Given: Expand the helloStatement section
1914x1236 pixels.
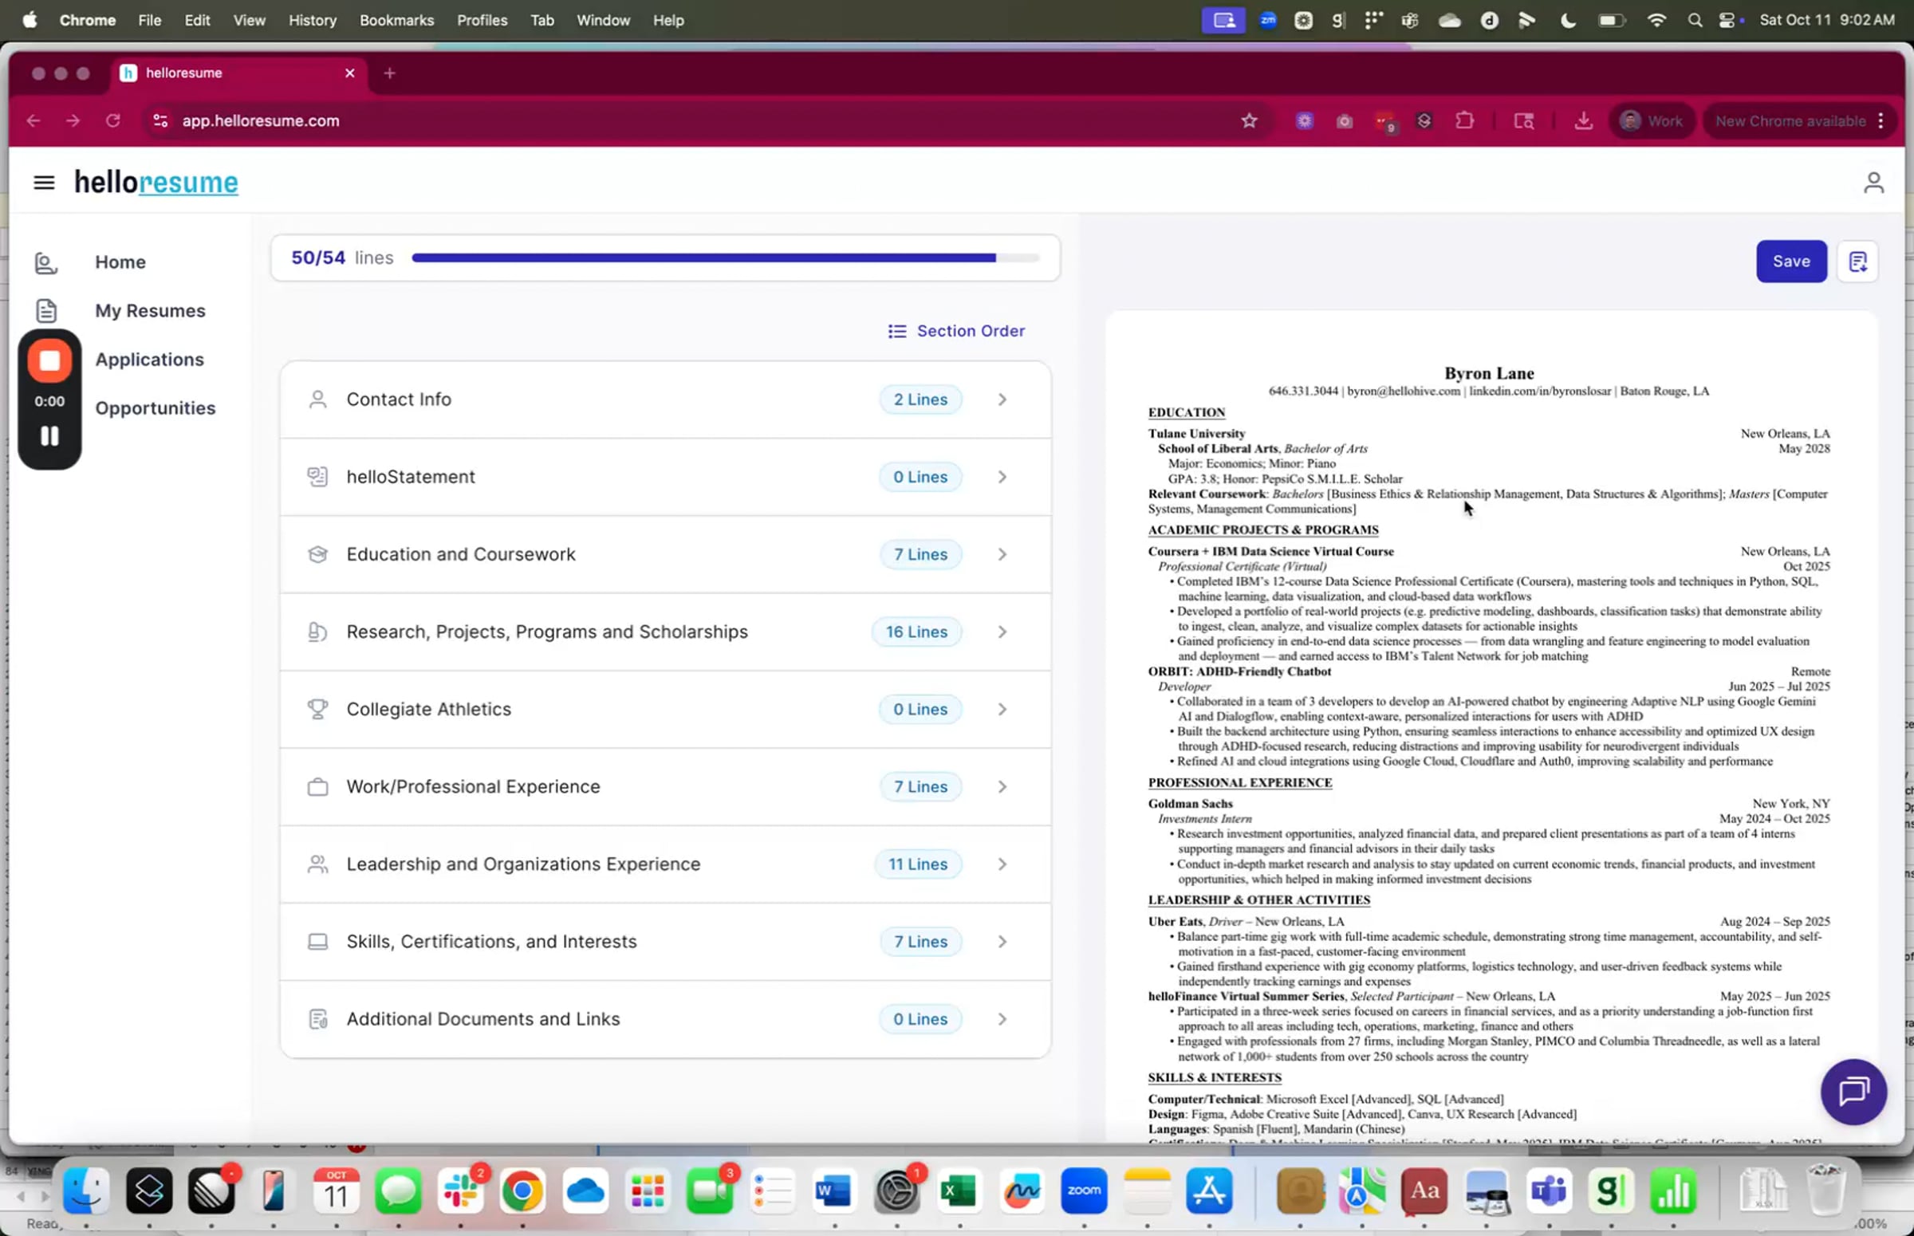Looking at the screenshot, I should point(665,478).
